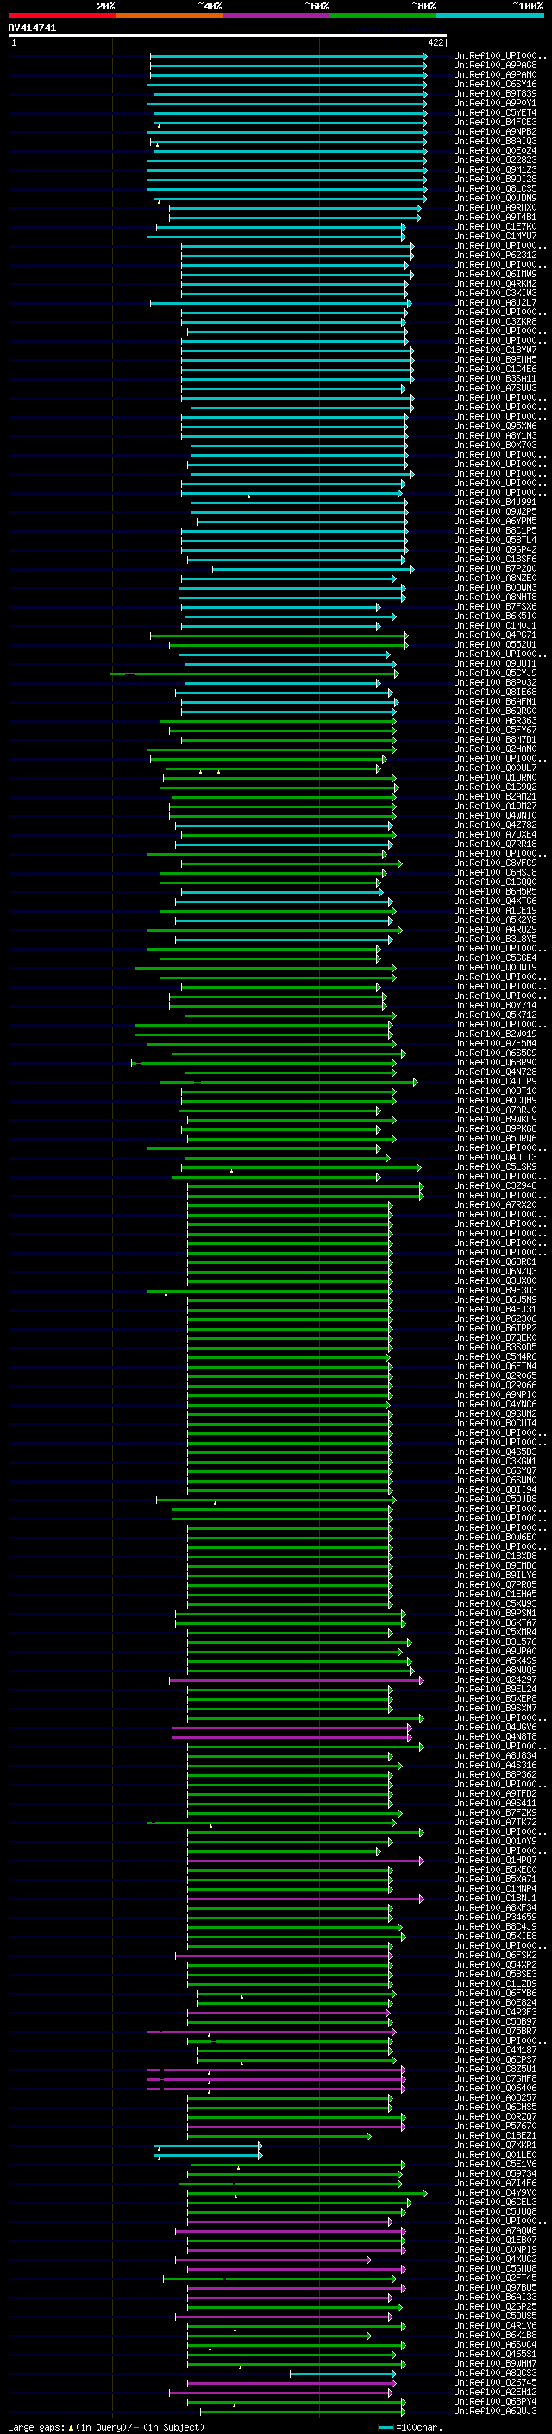The width and height of the screenshot is (552, 2434).
Task: Open hit UniRef100_B9T839
Action: [x=495, y=93]
